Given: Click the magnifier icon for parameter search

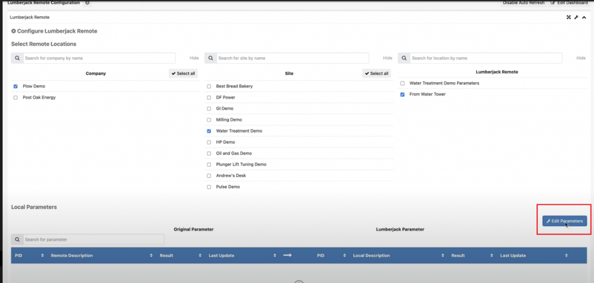Looking at the screenshot, I should (17, 240).
